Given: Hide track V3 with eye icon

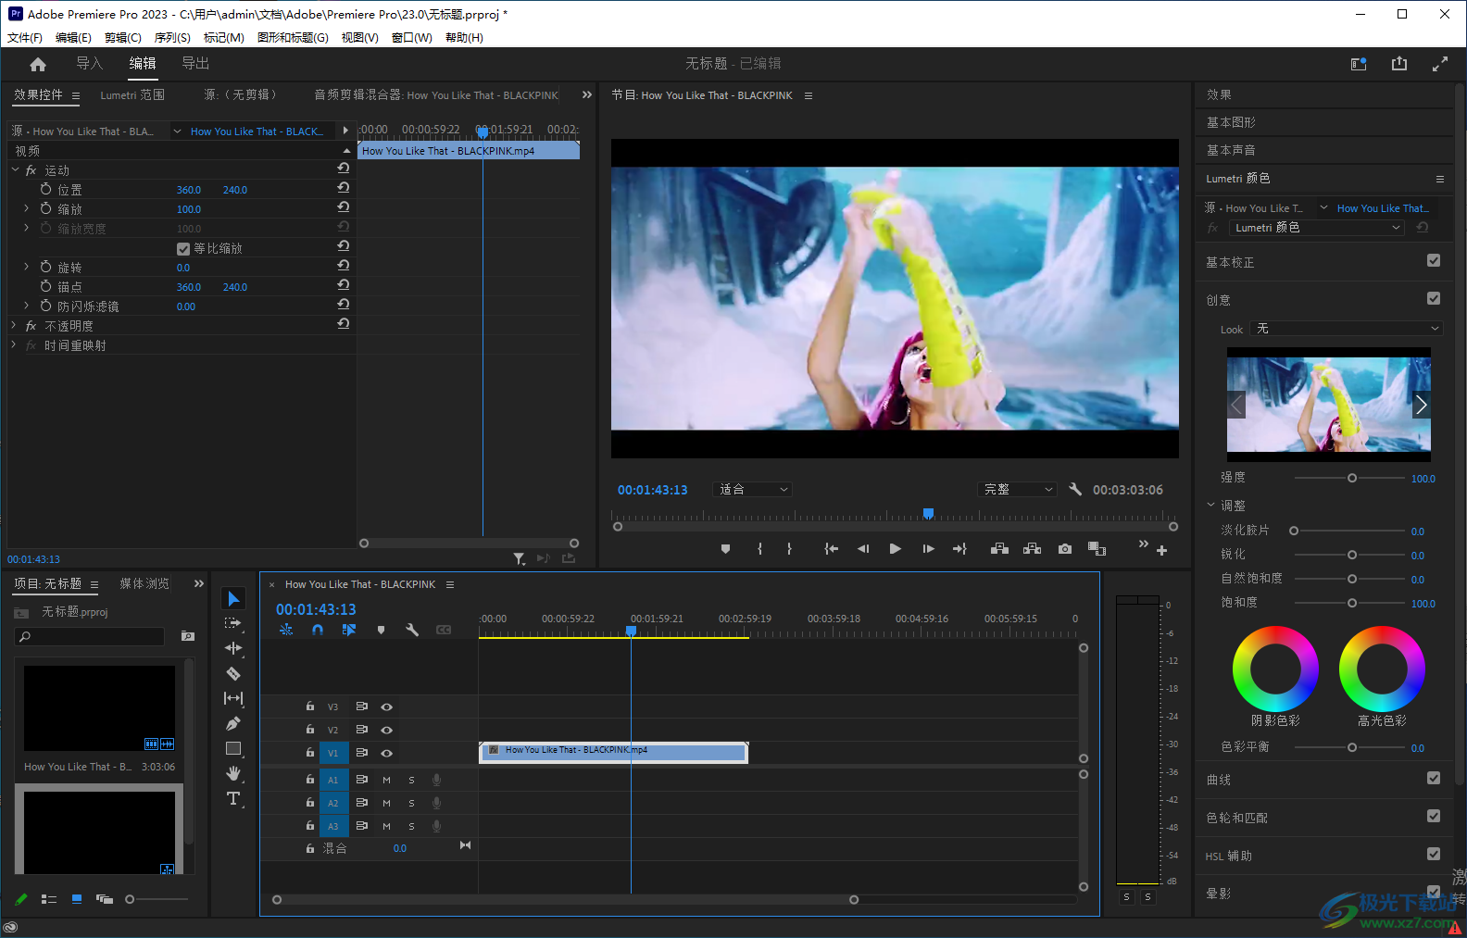Looking at the screenshot, I should pos(387,707).
